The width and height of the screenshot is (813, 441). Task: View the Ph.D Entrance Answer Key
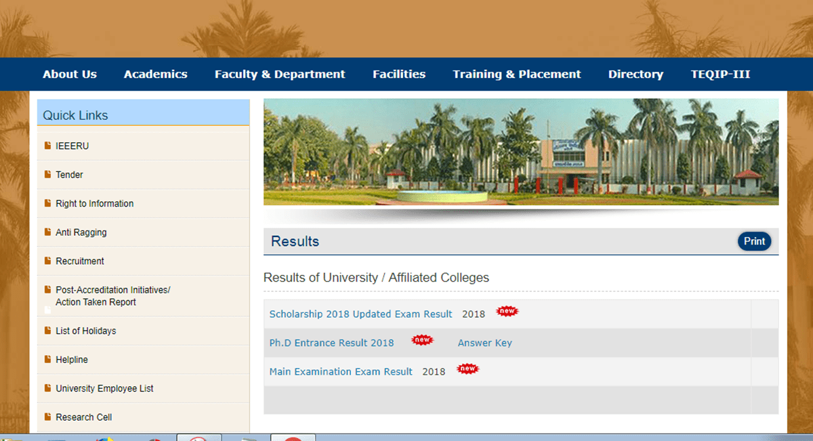(484, 343)
